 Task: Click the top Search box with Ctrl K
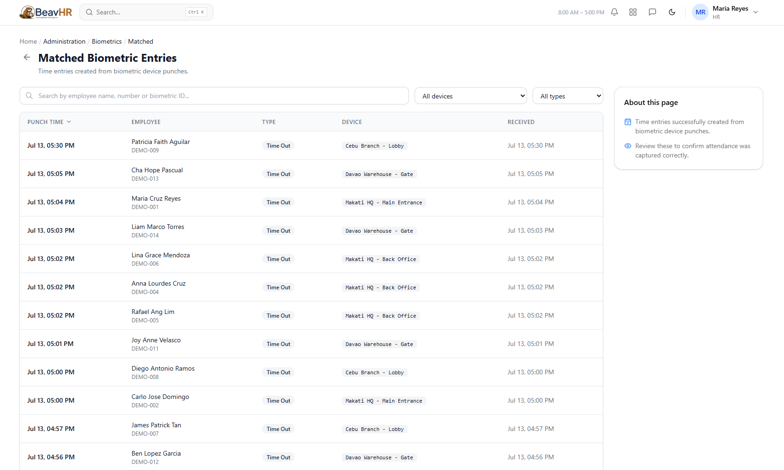point(146,12)
